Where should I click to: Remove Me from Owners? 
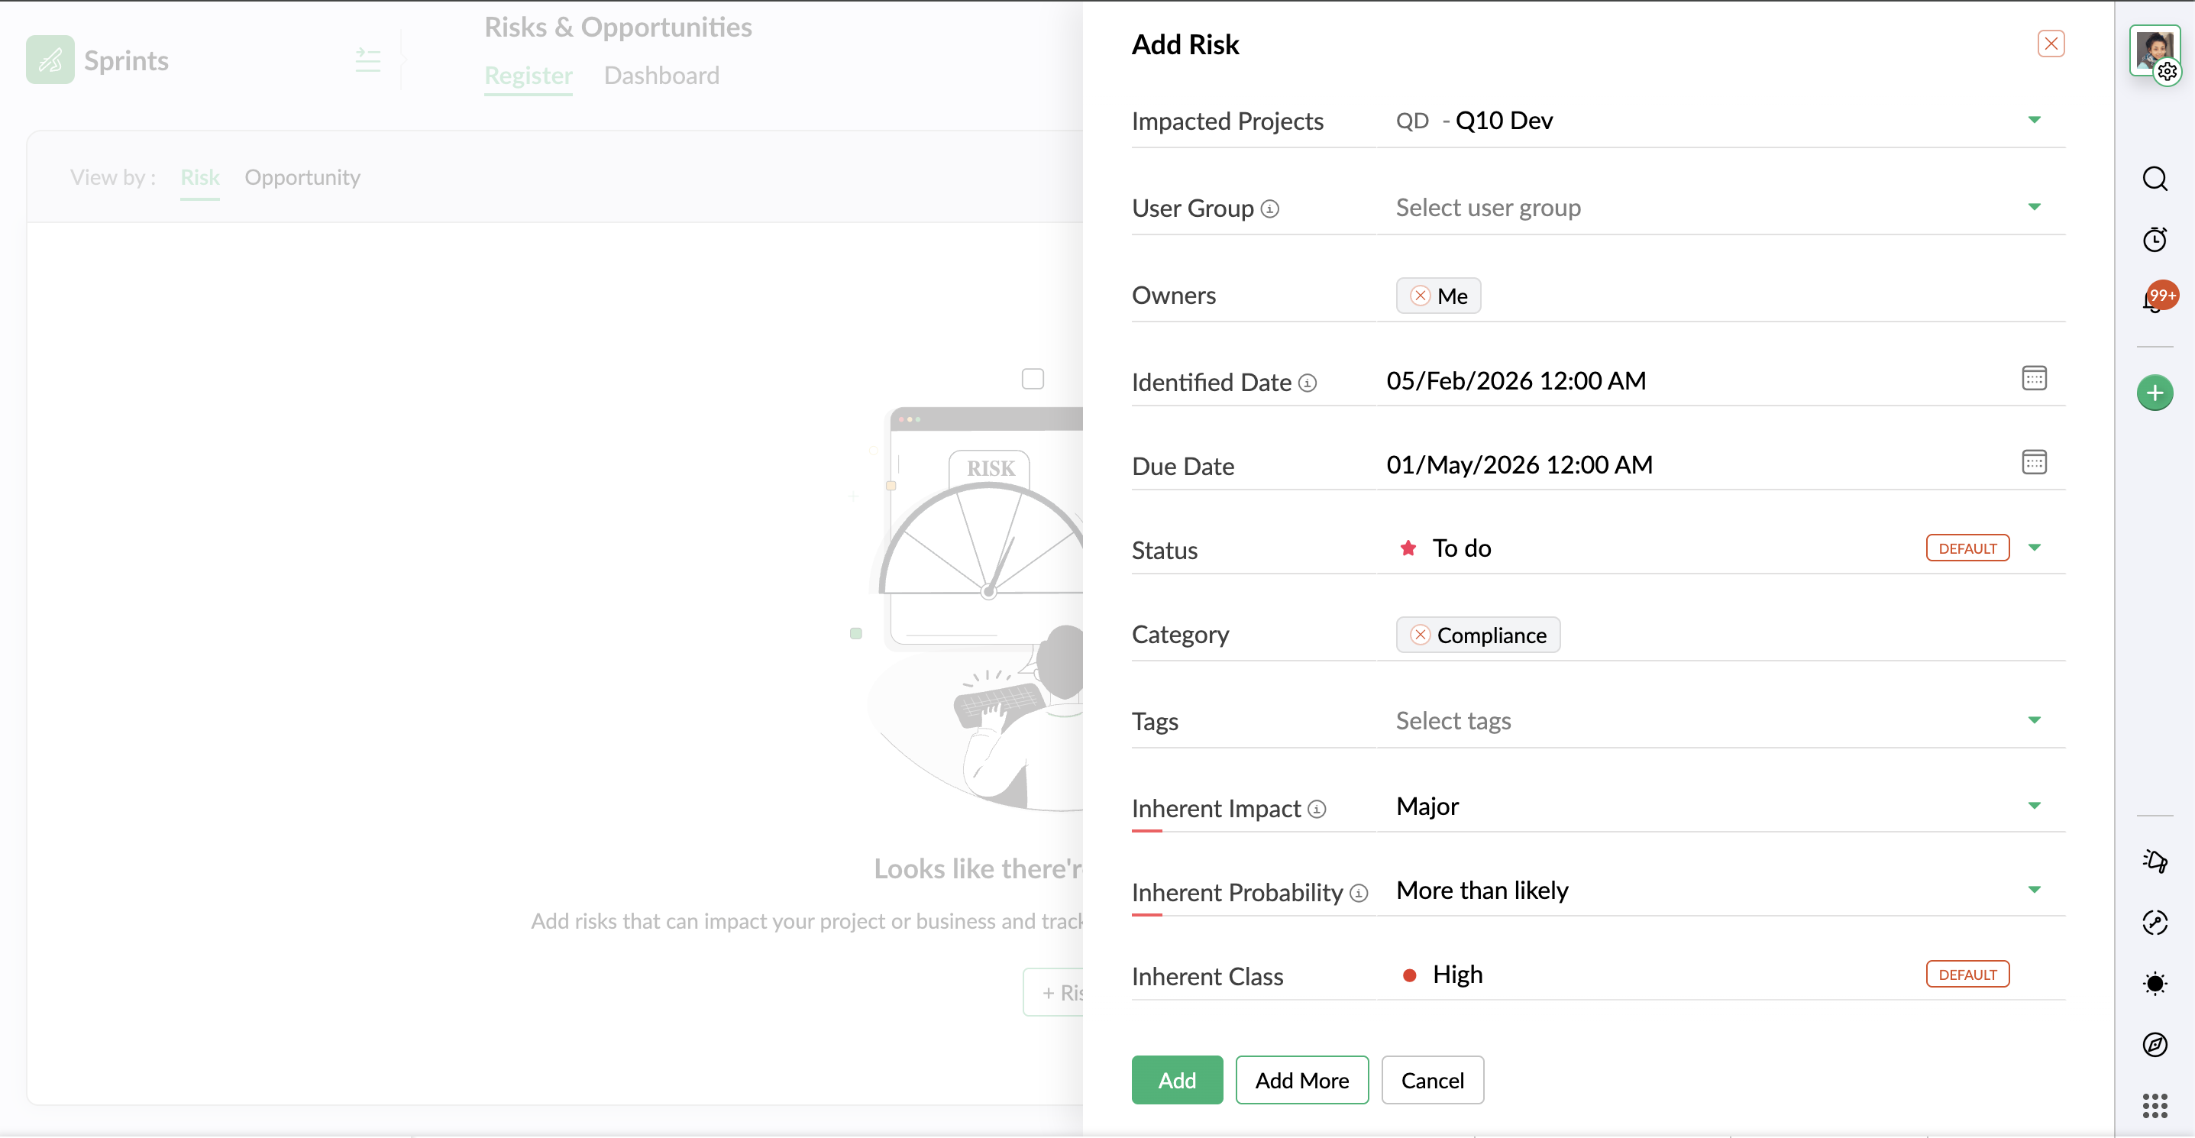pos(1420,296)
